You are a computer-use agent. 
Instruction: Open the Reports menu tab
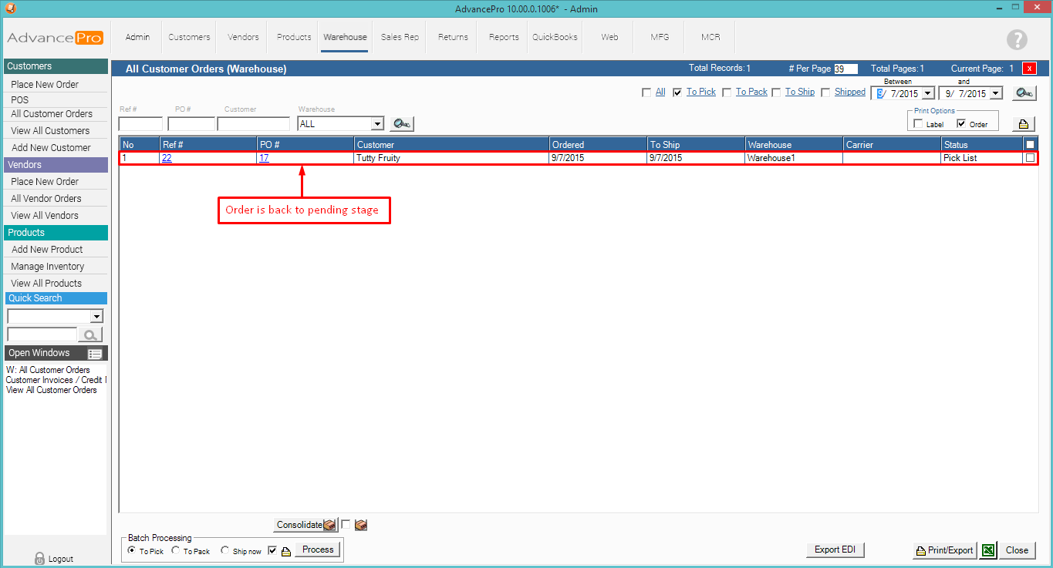(504, 37)
